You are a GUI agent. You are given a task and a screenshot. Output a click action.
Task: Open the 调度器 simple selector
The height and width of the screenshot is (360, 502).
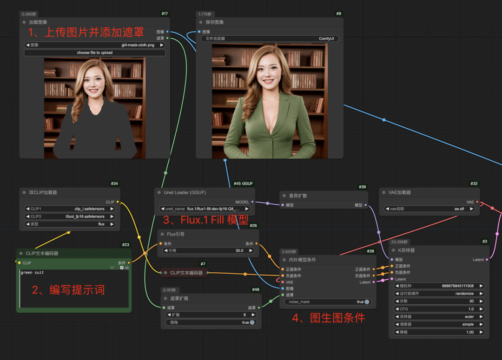pos(439,324)
